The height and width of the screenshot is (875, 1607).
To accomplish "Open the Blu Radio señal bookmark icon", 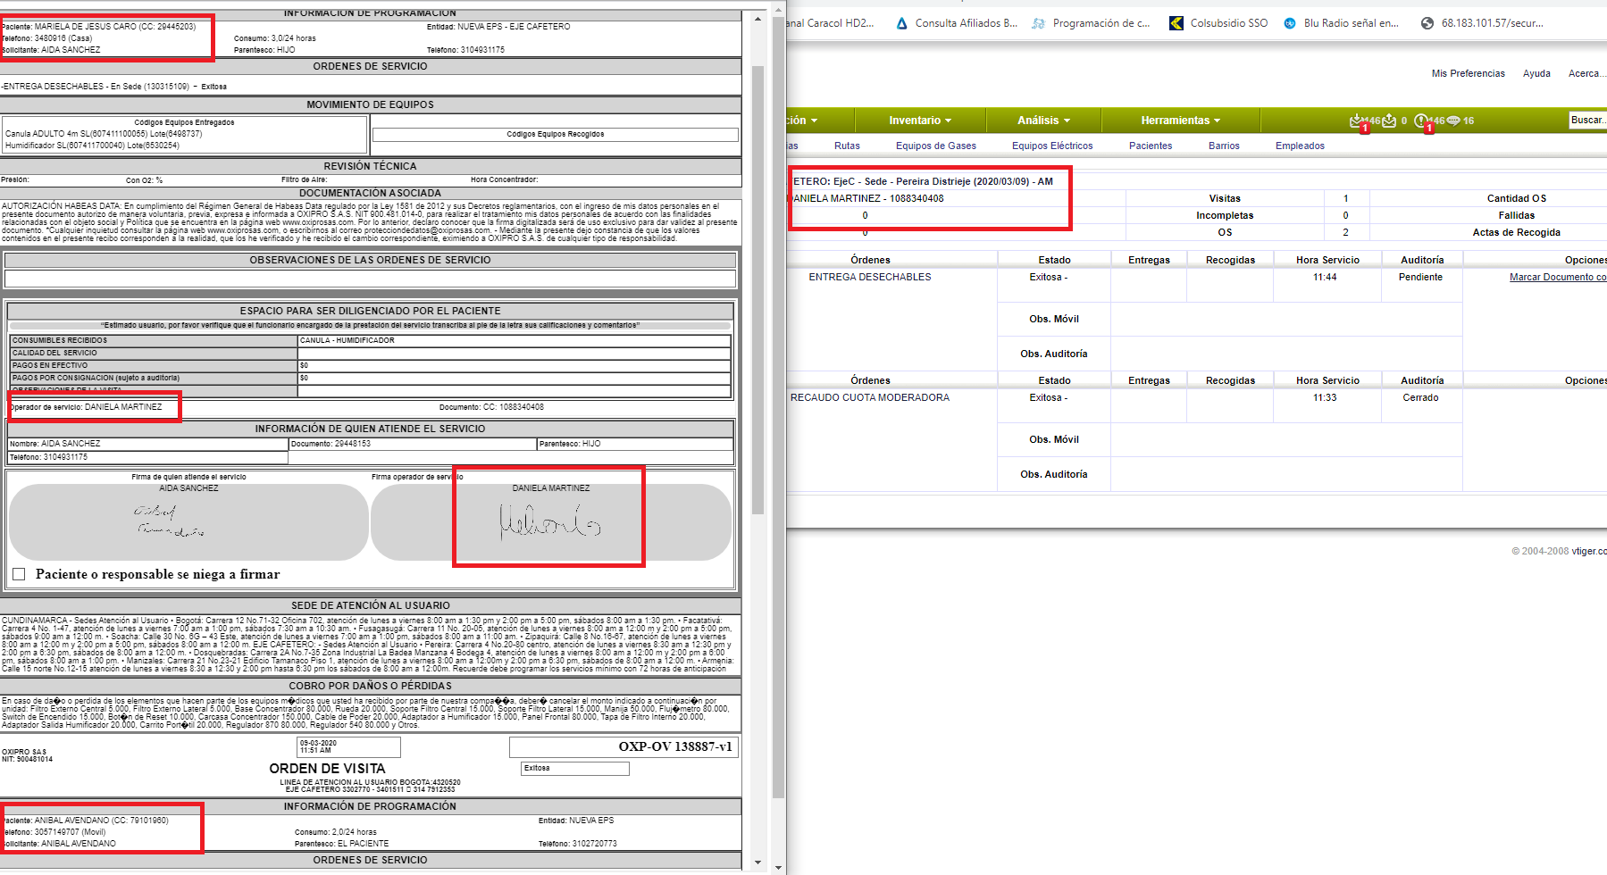I will pyautogui.click(x=1290, y=23).
